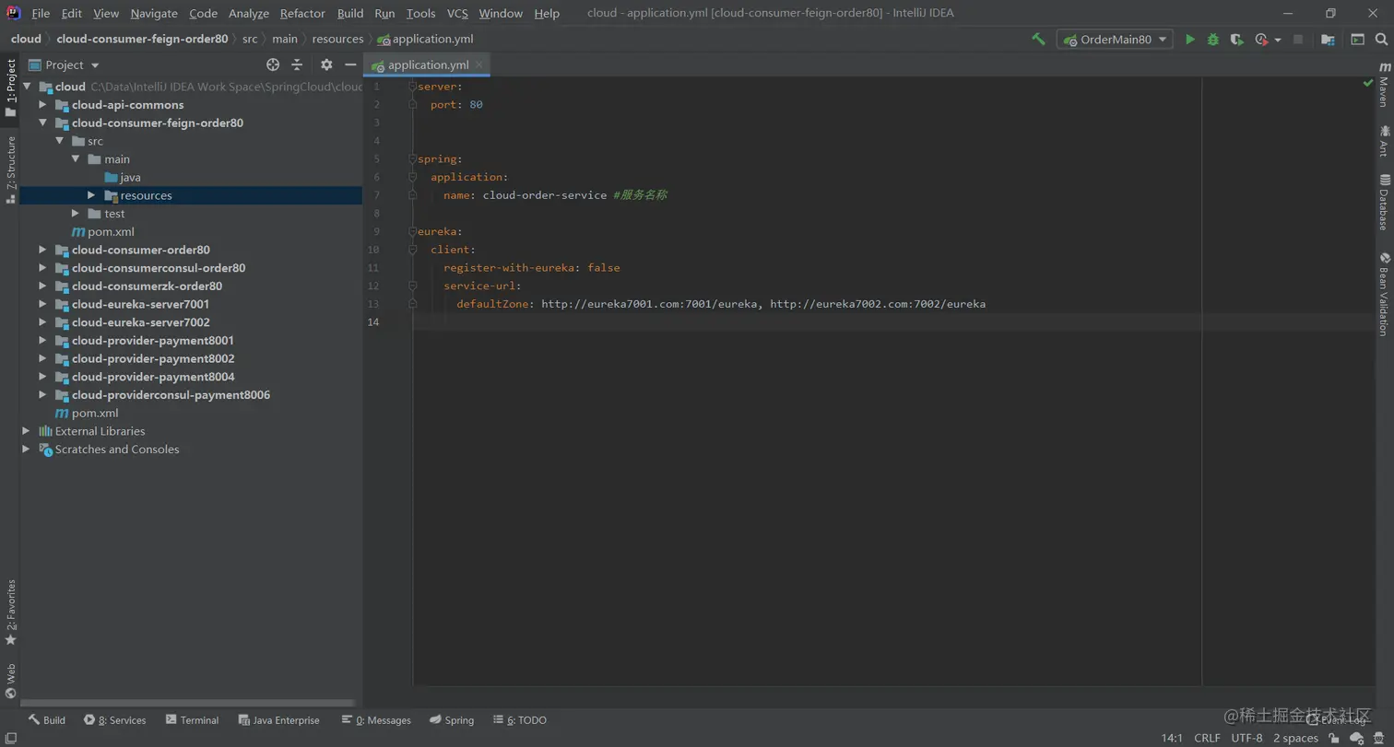This screenshot has height=747, width=1394.
Task: Toggle the 1: Project tool window stripe
Action: [10, 88]
